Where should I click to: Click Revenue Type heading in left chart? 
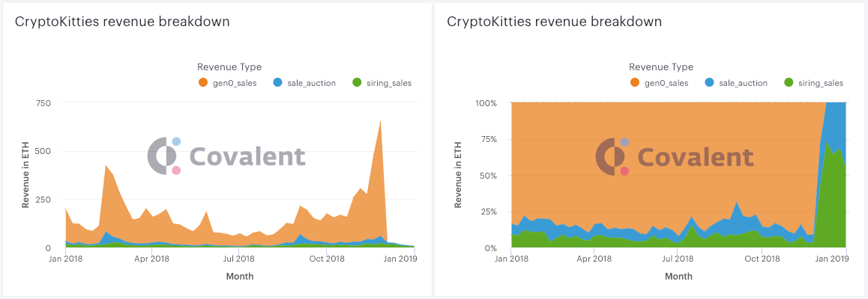pos(229,67)
